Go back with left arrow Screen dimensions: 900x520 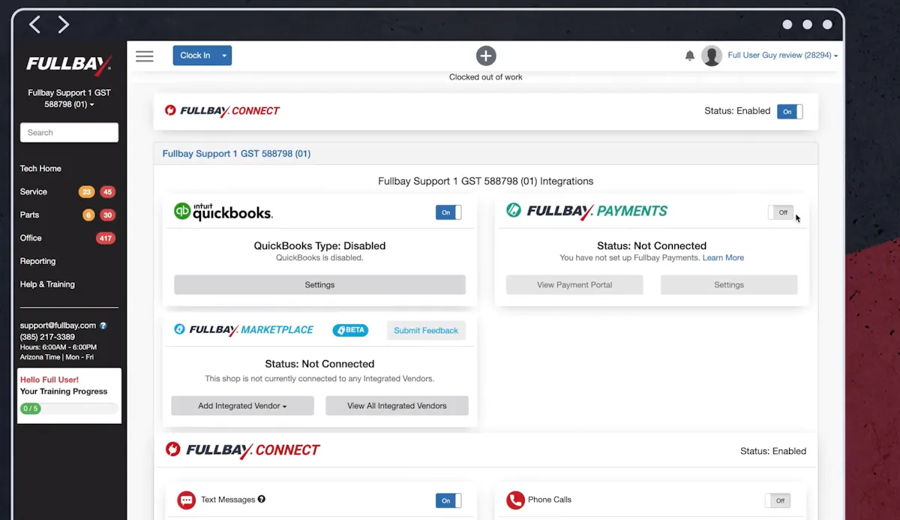point(34,25)
